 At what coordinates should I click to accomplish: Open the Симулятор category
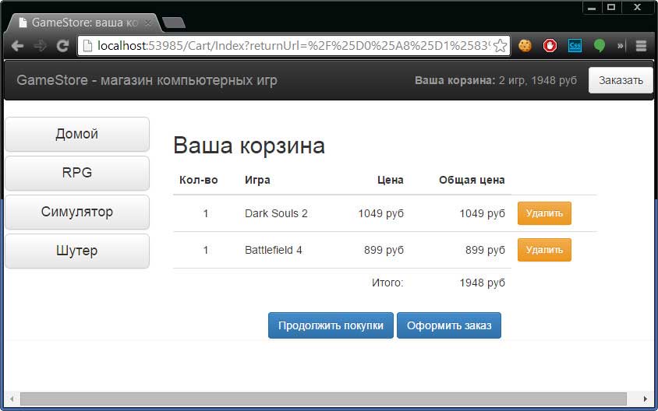(x=77, y=212)
